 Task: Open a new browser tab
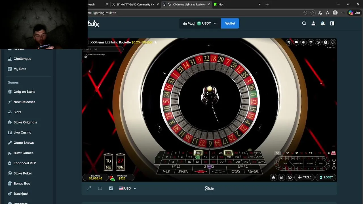(267, 4)
